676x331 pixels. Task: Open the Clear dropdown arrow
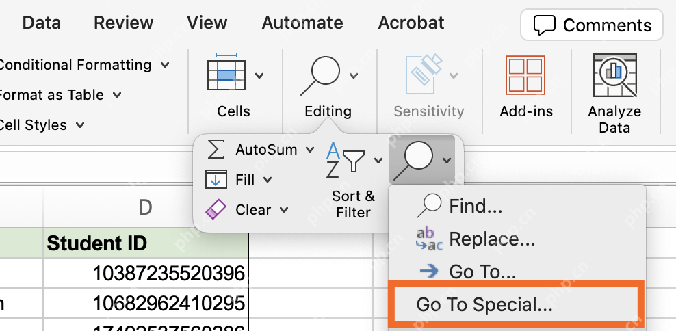coord(284,210)
